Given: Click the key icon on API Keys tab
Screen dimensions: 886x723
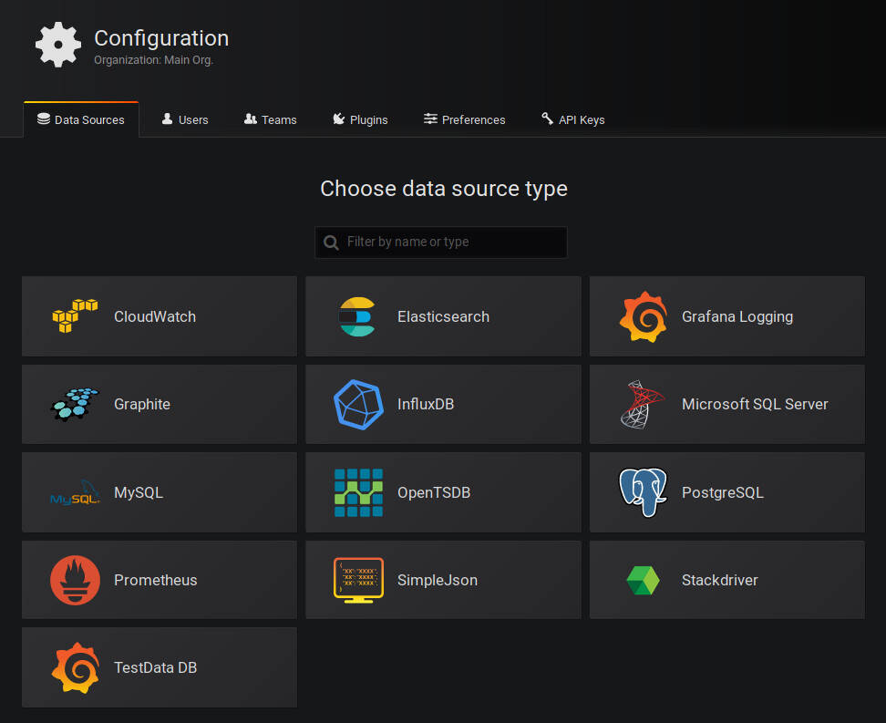Looking at the screenshot, I should pyautogui.click(x=547, y=119).
